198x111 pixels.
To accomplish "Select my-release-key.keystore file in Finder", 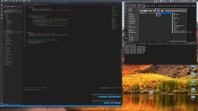I will tap(179, 26).
